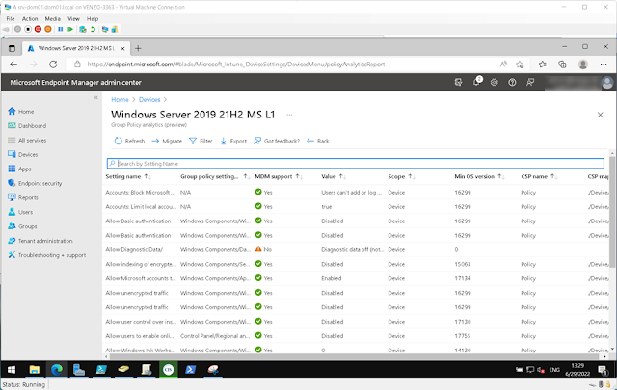Screen dimensions: 617x390
Task: Open Edge settings and more menu
Action: [x=604, y=65]
